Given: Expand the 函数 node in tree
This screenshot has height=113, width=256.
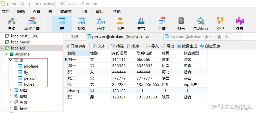Looking at the screenshot, I should (10, 96).
